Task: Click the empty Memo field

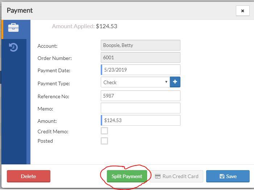Action: coord(141,108)
